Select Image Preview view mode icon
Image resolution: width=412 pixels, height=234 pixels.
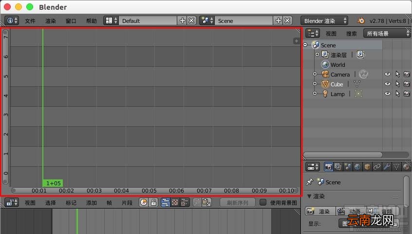pyautogui.click(x=175, y=202)
